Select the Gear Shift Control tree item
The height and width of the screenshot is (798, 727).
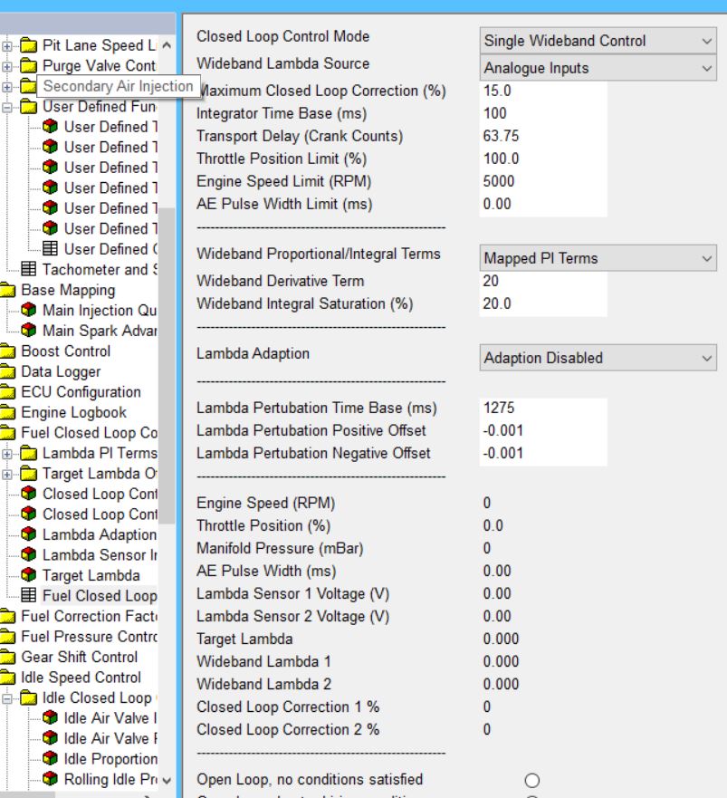pos(79,657)
